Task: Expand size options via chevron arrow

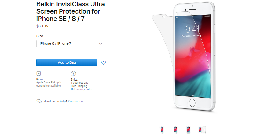Action: click(101, 44)
